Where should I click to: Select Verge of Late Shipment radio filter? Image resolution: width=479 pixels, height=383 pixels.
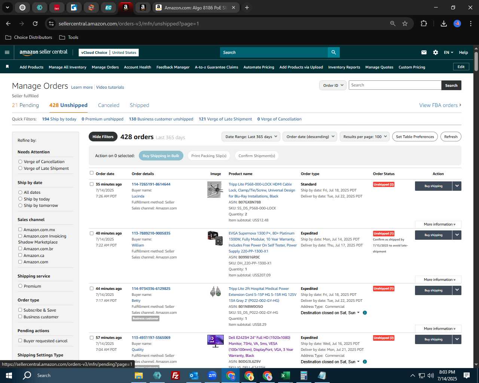[20, 168]
